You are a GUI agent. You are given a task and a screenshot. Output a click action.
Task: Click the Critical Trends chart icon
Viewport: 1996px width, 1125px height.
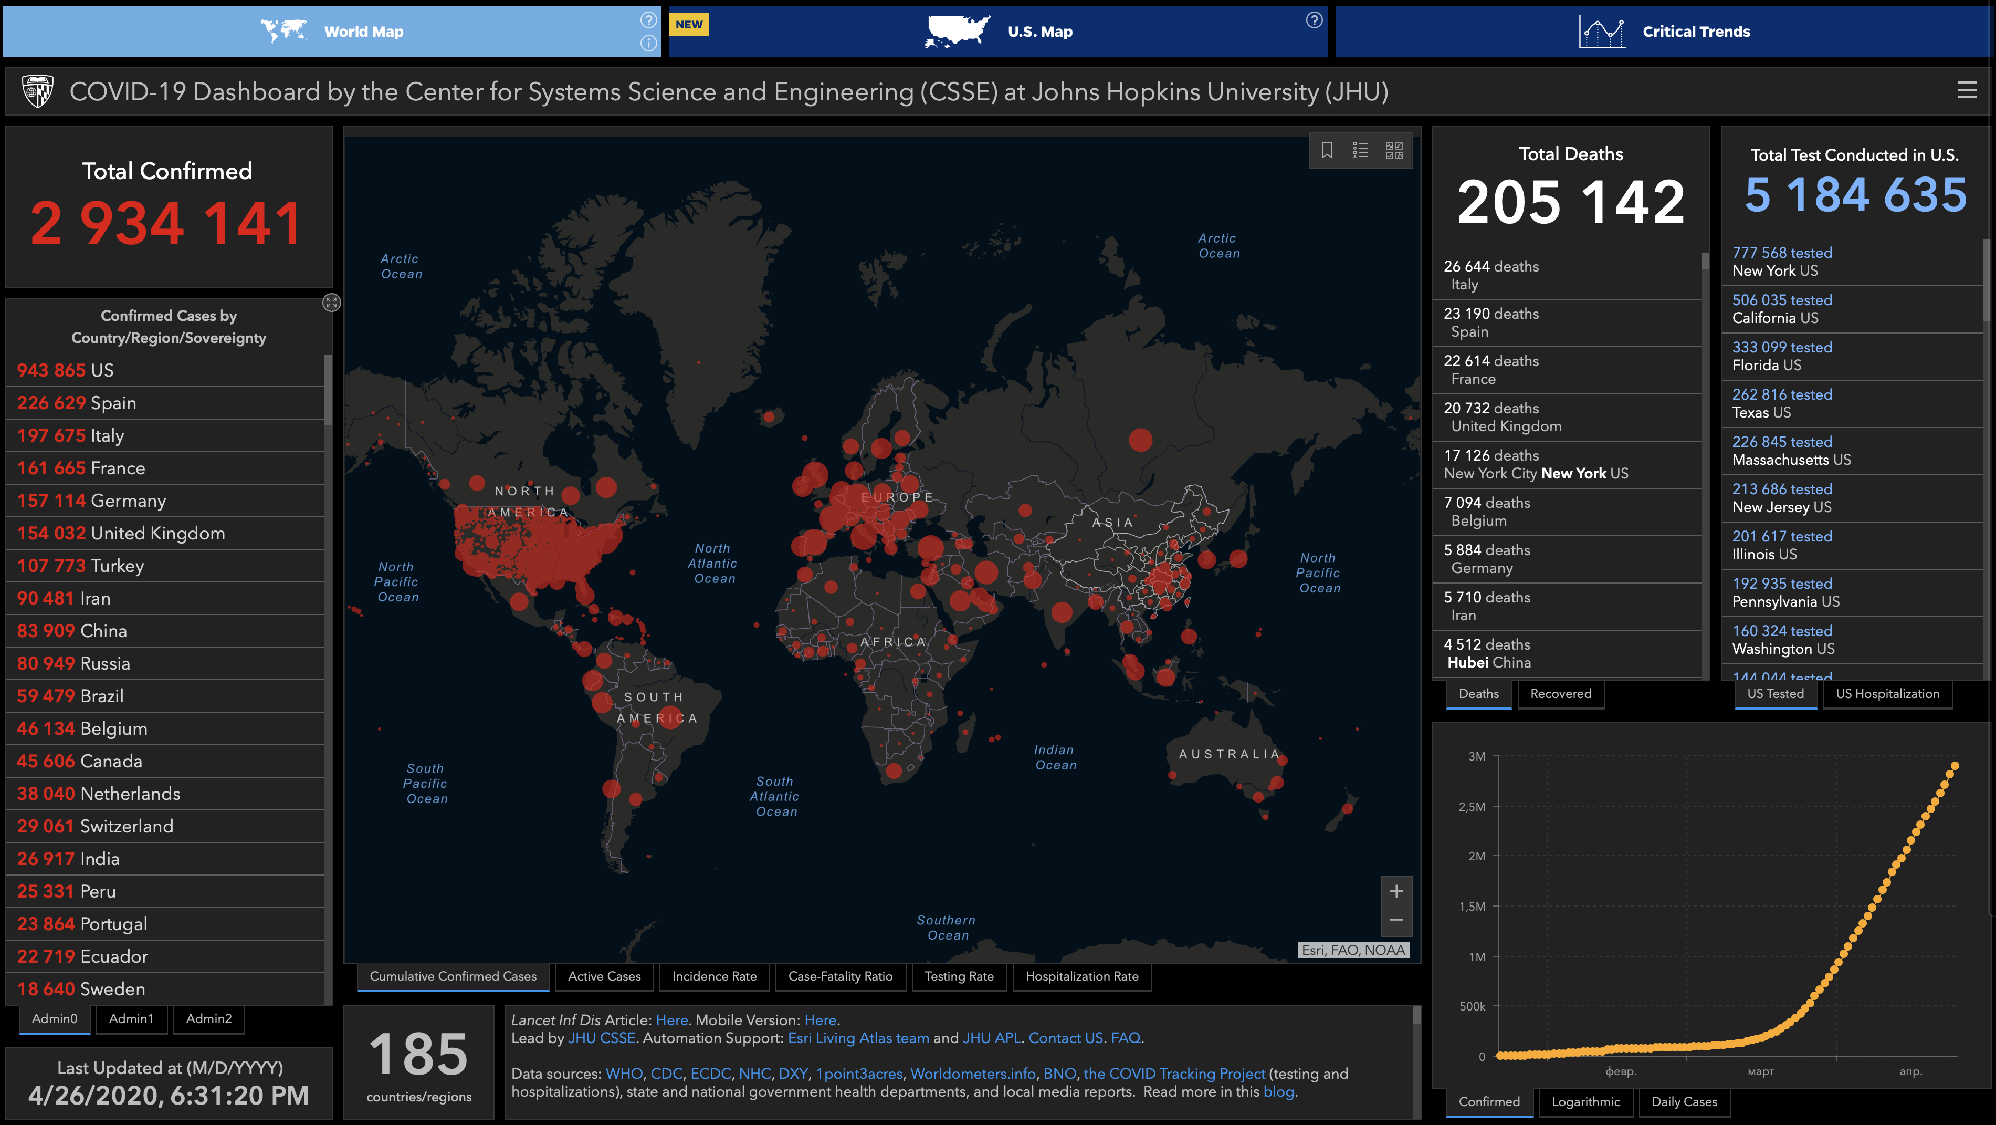point(1602,32)
